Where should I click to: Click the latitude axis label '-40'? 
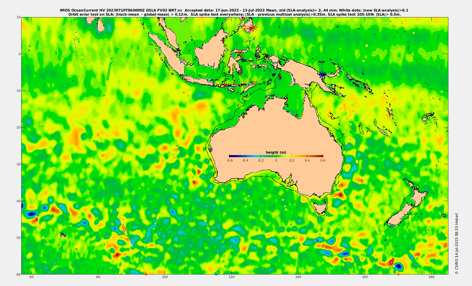[x=18, y=201]
